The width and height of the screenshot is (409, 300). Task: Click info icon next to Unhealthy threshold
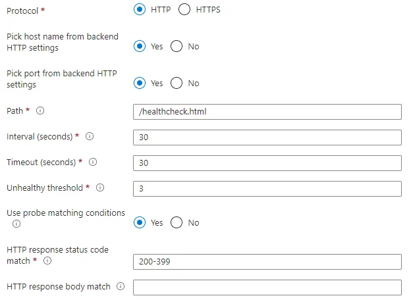(x=100, y=187)
